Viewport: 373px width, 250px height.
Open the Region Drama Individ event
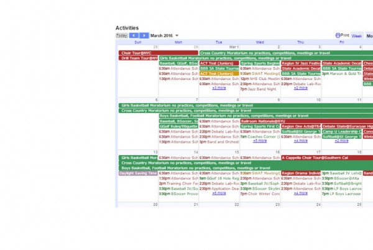pos(301,173)
